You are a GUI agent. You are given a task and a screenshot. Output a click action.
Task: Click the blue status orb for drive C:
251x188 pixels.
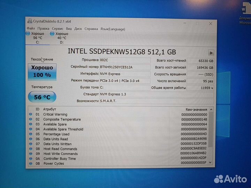28,33
